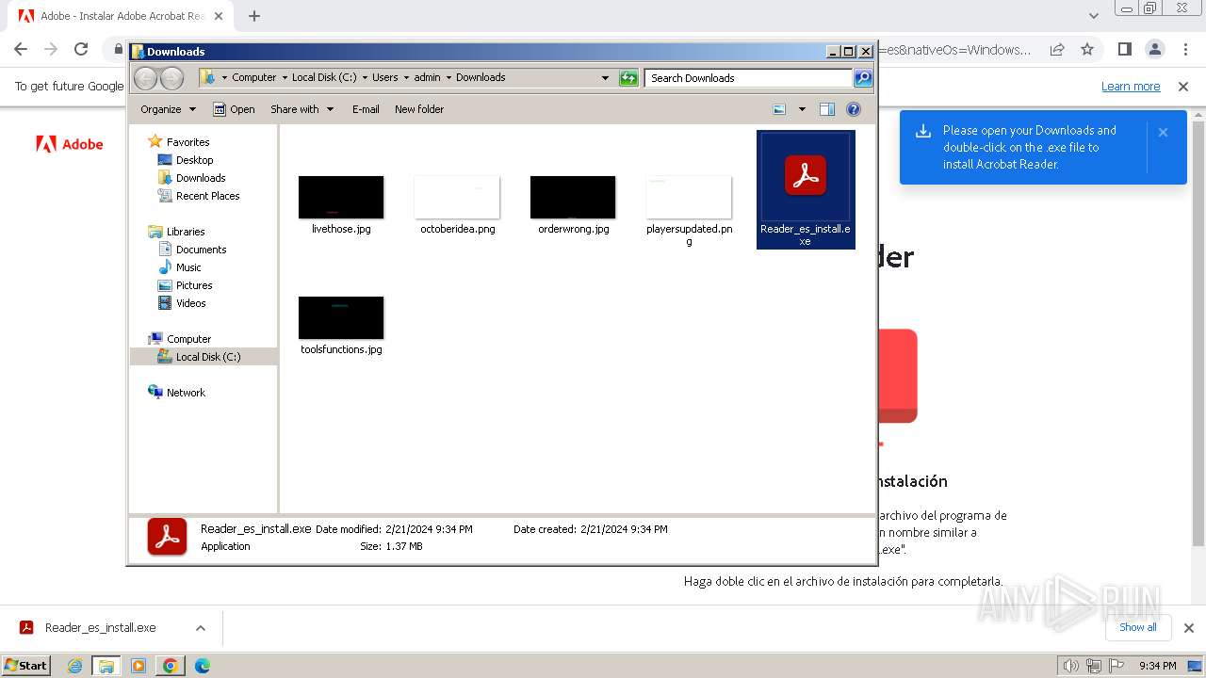The height and width of the screenshot is (678, 1206).
Task: Click Show all downloads button
Action: click(x=1137, y=627)
